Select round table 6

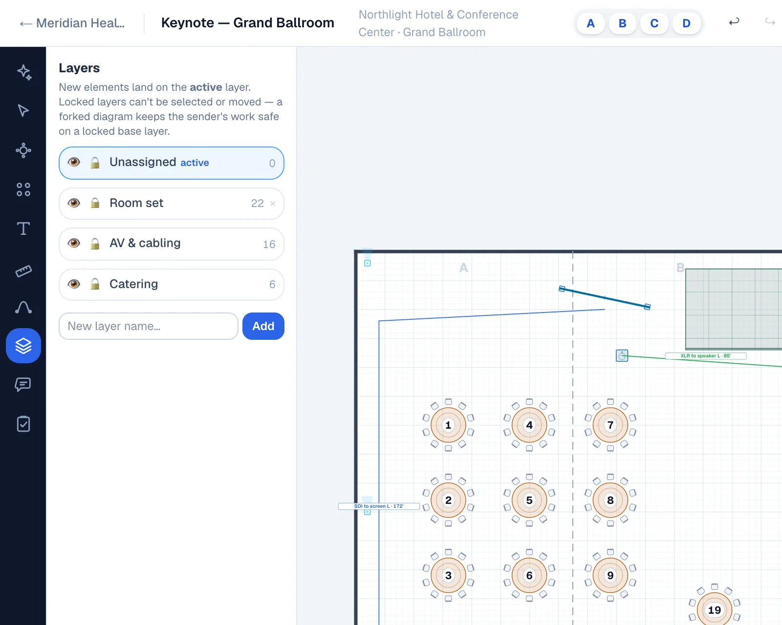[529, 575]
